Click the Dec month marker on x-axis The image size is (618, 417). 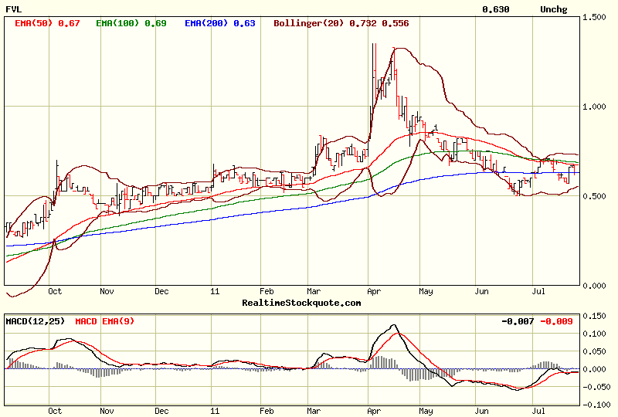161,293
